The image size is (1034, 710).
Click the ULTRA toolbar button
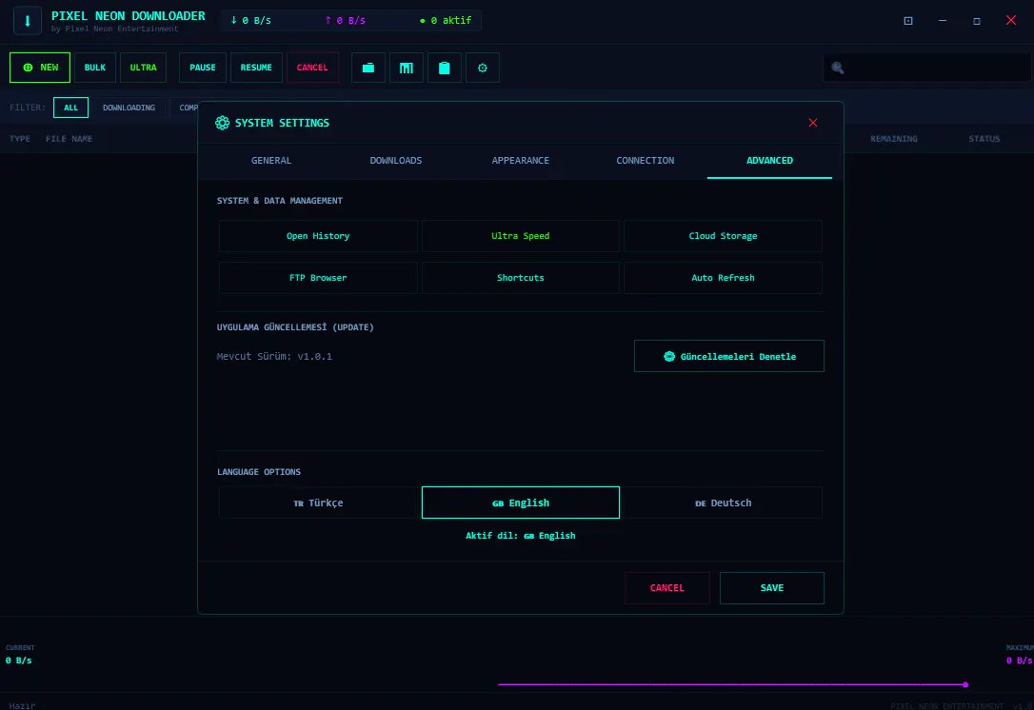[x=143, y=68]
